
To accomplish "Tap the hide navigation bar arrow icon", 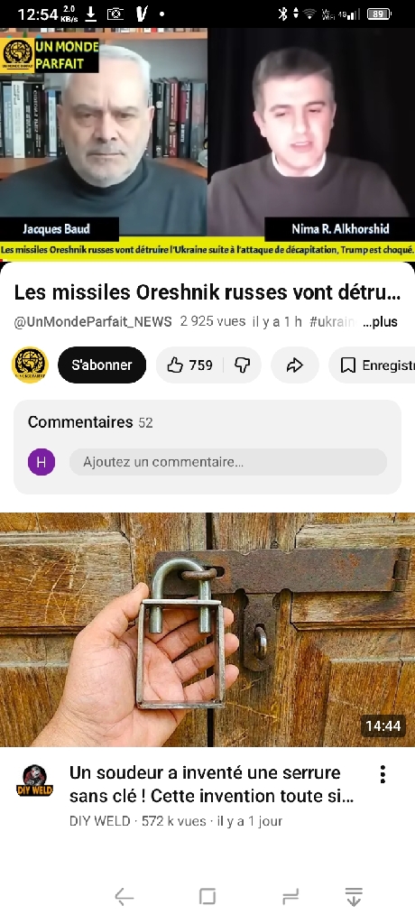I will click(x=354, y=896).
